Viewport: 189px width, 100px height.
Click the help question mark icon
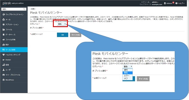[176, 3]
